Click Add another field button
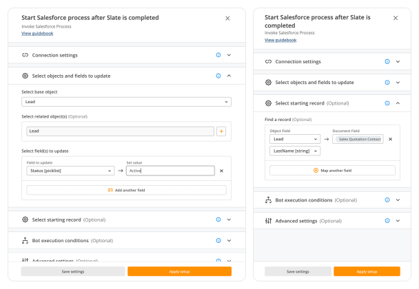 click(x=126, y=190)
